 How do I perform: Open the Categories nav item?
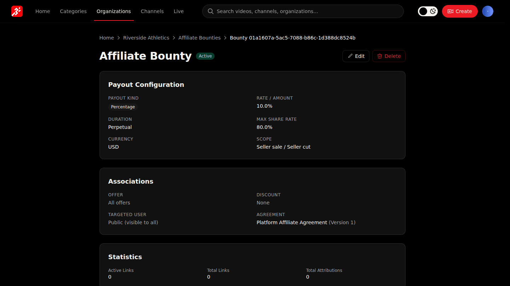click(x=73, y=11)
